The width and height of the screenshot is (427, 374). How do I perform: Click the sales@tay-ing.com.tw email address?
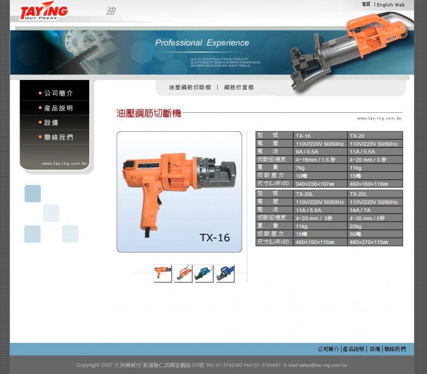click(323, 365)
